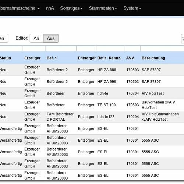Image resolution: width=184 pixels, height=184 pixels.
Task: Click SAP 87897 in HP-ZA 888 row
Action: pyautogui.click(x=151, y=70)
